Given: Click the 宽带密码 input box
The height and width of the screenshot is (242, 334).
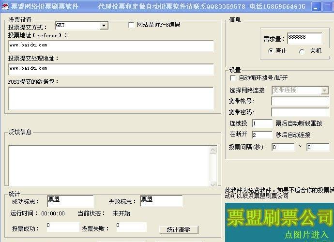Looking at the screenshot, I should [300, 112].
